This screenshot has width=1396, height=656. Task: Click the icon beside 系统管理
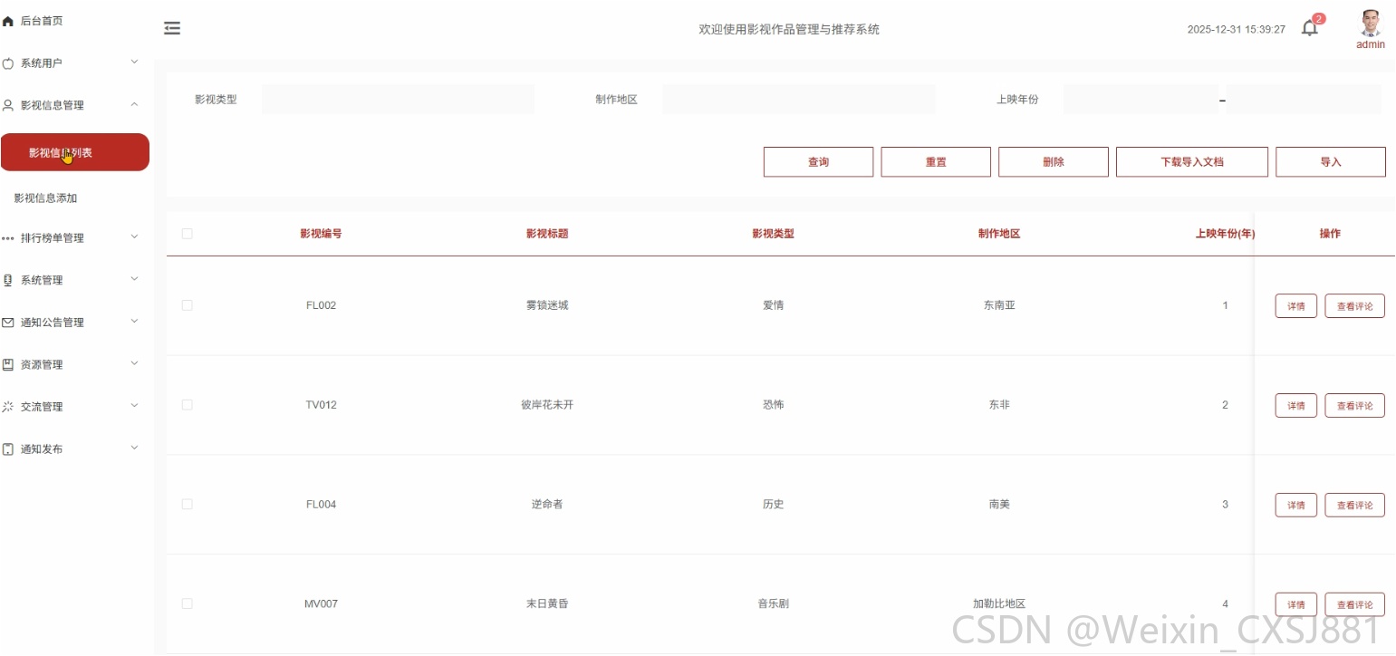click(x=8, y=280)
